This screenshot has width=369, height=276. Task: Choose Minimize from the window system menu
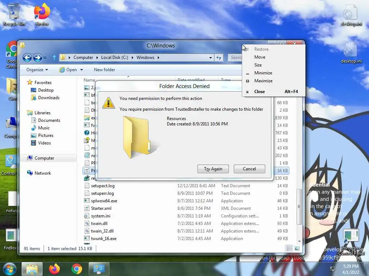(274, 73)
